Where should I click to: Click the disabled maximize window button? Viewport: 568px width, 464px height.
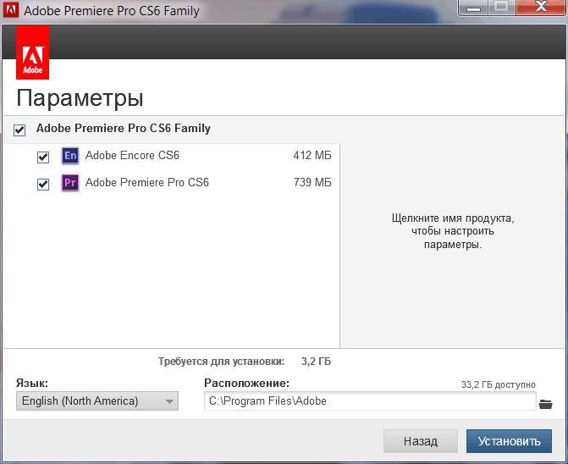pos(502,8)
